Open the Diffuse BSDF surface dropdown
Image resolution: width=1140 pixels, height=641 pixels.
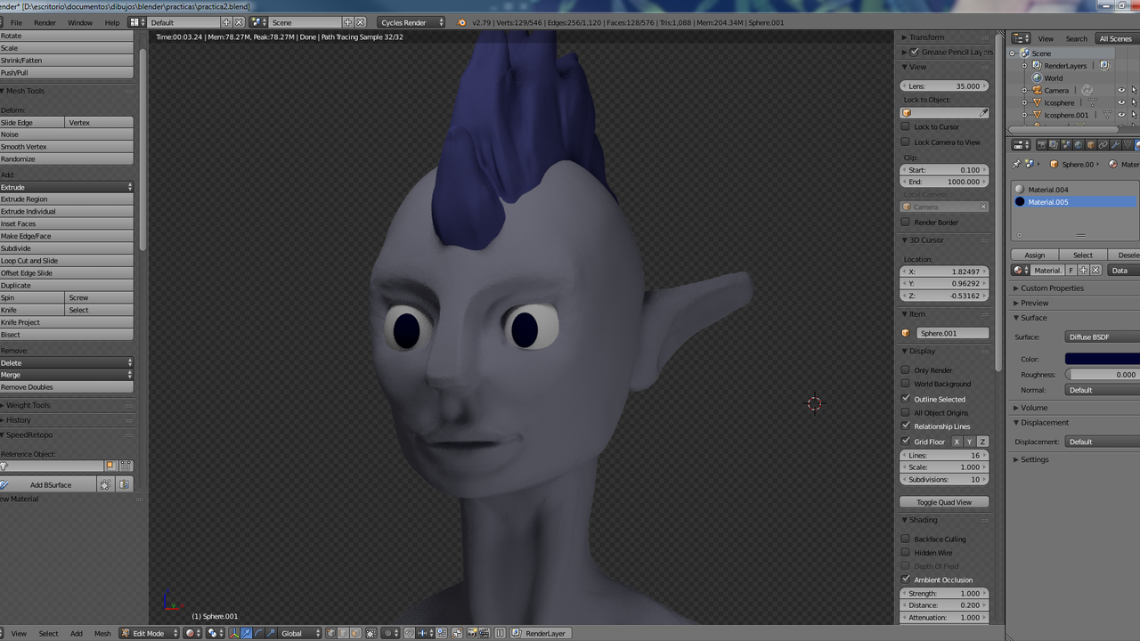1104,337
